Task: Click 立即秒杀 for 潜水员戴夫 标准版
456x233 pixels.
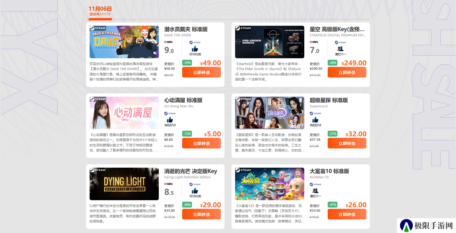Action: [x=201, y=72]
